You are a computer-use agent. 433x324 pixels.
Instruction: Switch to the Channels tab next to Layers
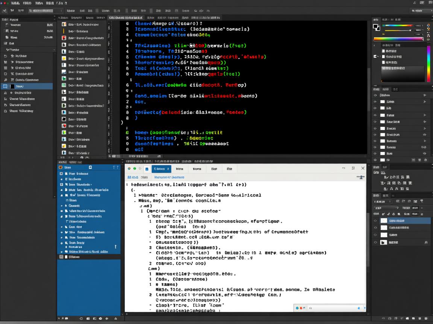pos(386,195)
